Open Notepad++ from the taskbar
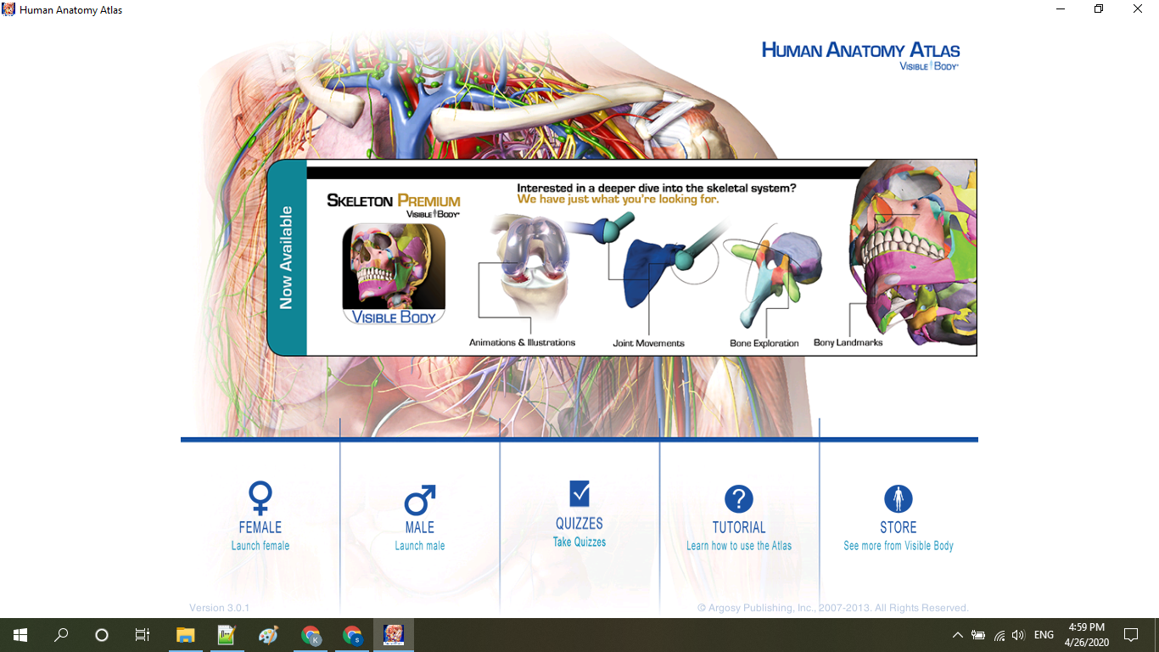Screen dimensions: 1159x652 [x=227, y=635]
